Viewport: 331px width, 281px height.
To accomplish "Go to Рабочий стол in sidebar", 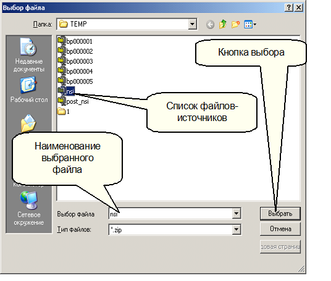I will coord(29,90).
